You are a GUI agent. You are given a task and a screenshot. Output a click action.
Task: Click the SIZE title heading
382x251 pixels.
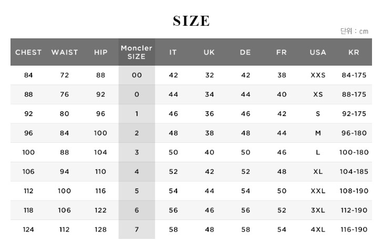[191, 21]
